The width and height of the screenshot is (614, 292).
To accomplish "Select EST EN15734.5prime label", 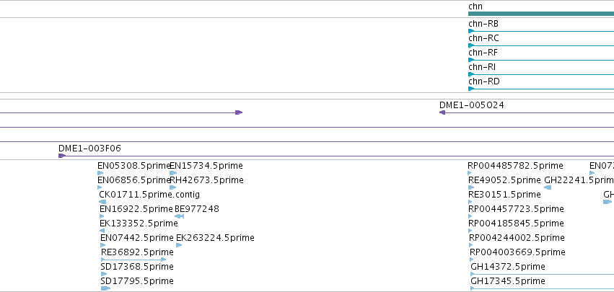I will (x=206, y=166).
